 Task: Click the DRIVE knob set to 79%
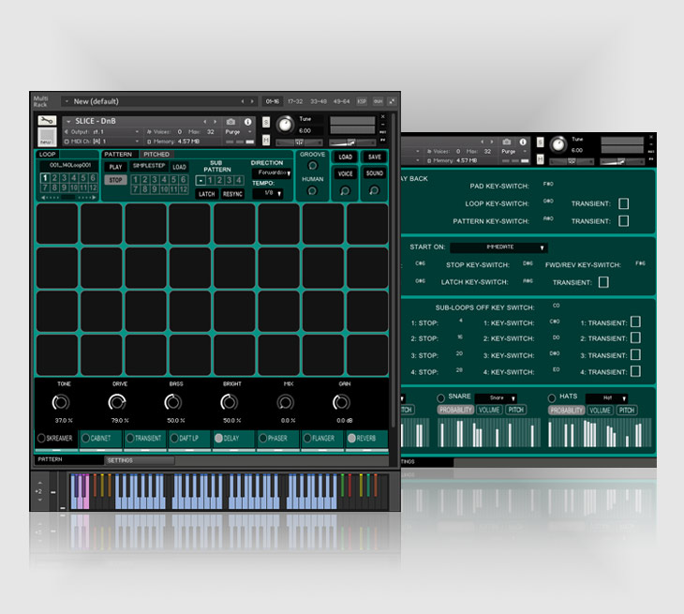(x=116, y=402)
